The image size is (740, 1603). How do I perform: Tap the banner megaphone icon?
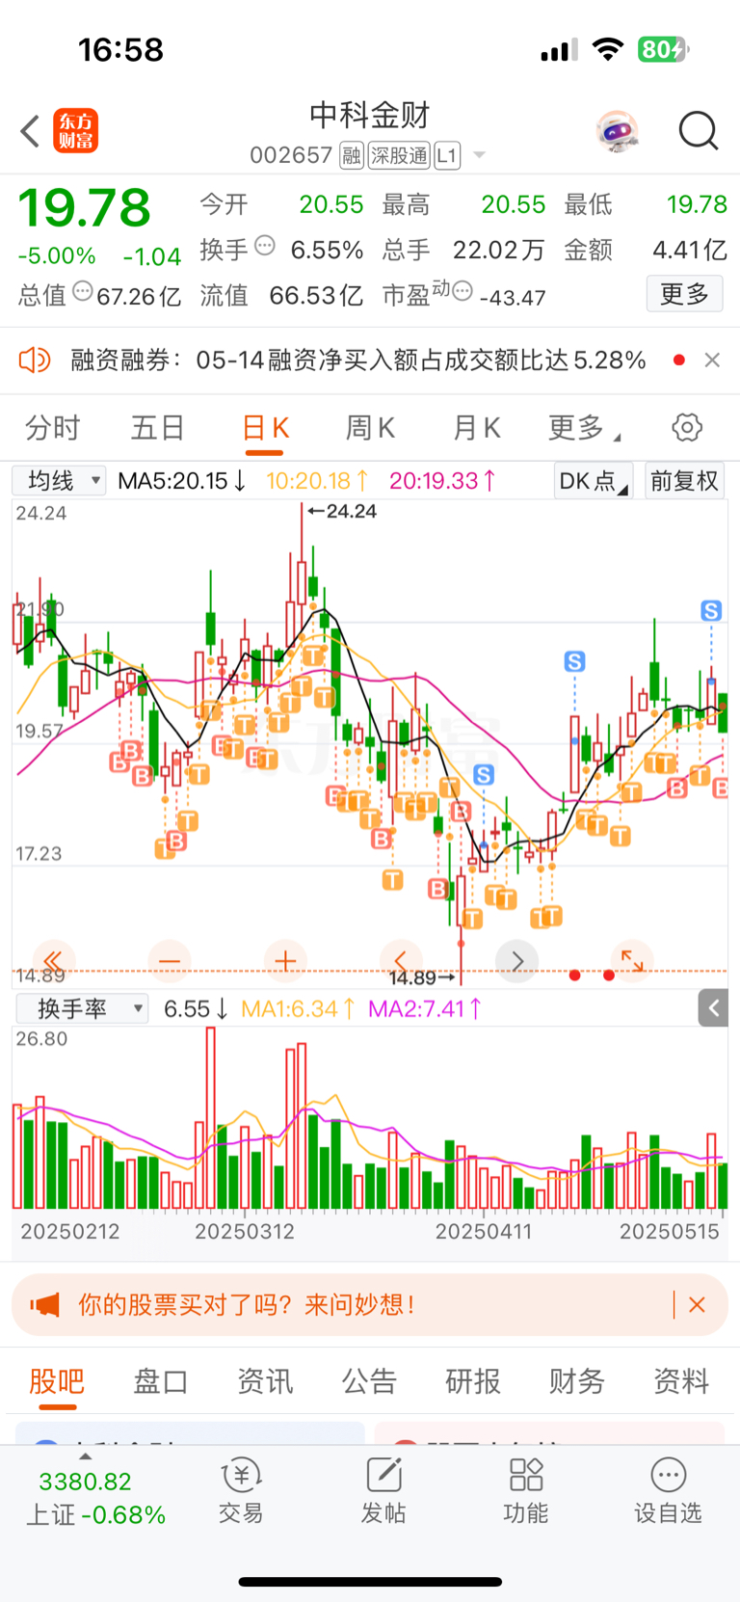(x=44, y=1305)
